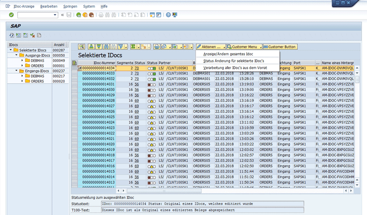367x215 pixels.
Task: Click the Details magnifier icon in ALV toolbar
Action: click(x=82, y=47)
